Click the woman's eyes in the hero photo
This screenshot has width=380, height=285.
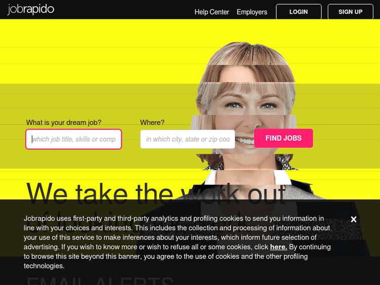tap(251, 106)
